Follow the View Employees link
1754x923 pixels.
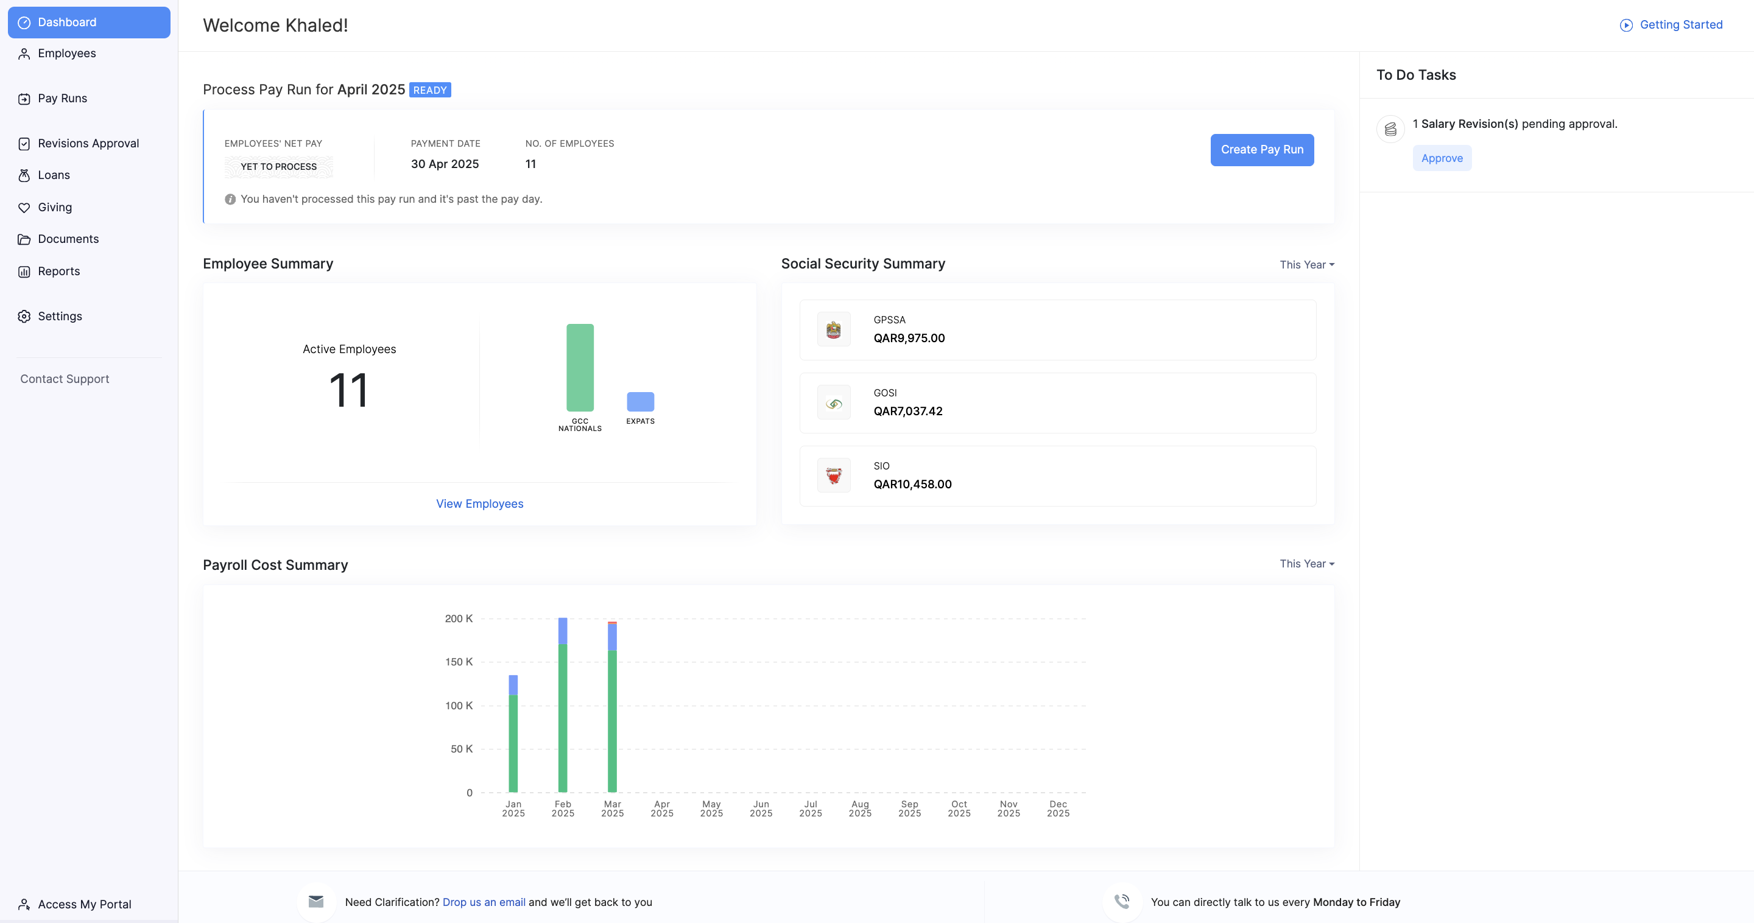(x=479, y=504)
